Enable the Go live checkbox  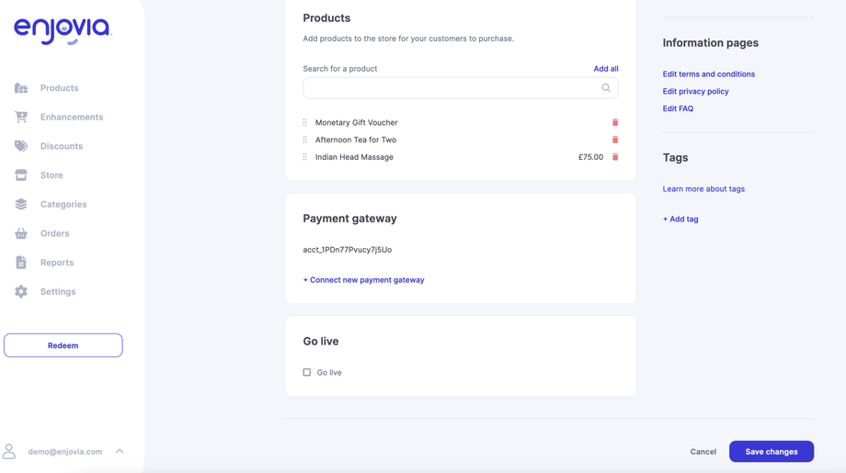coord(307,372)
